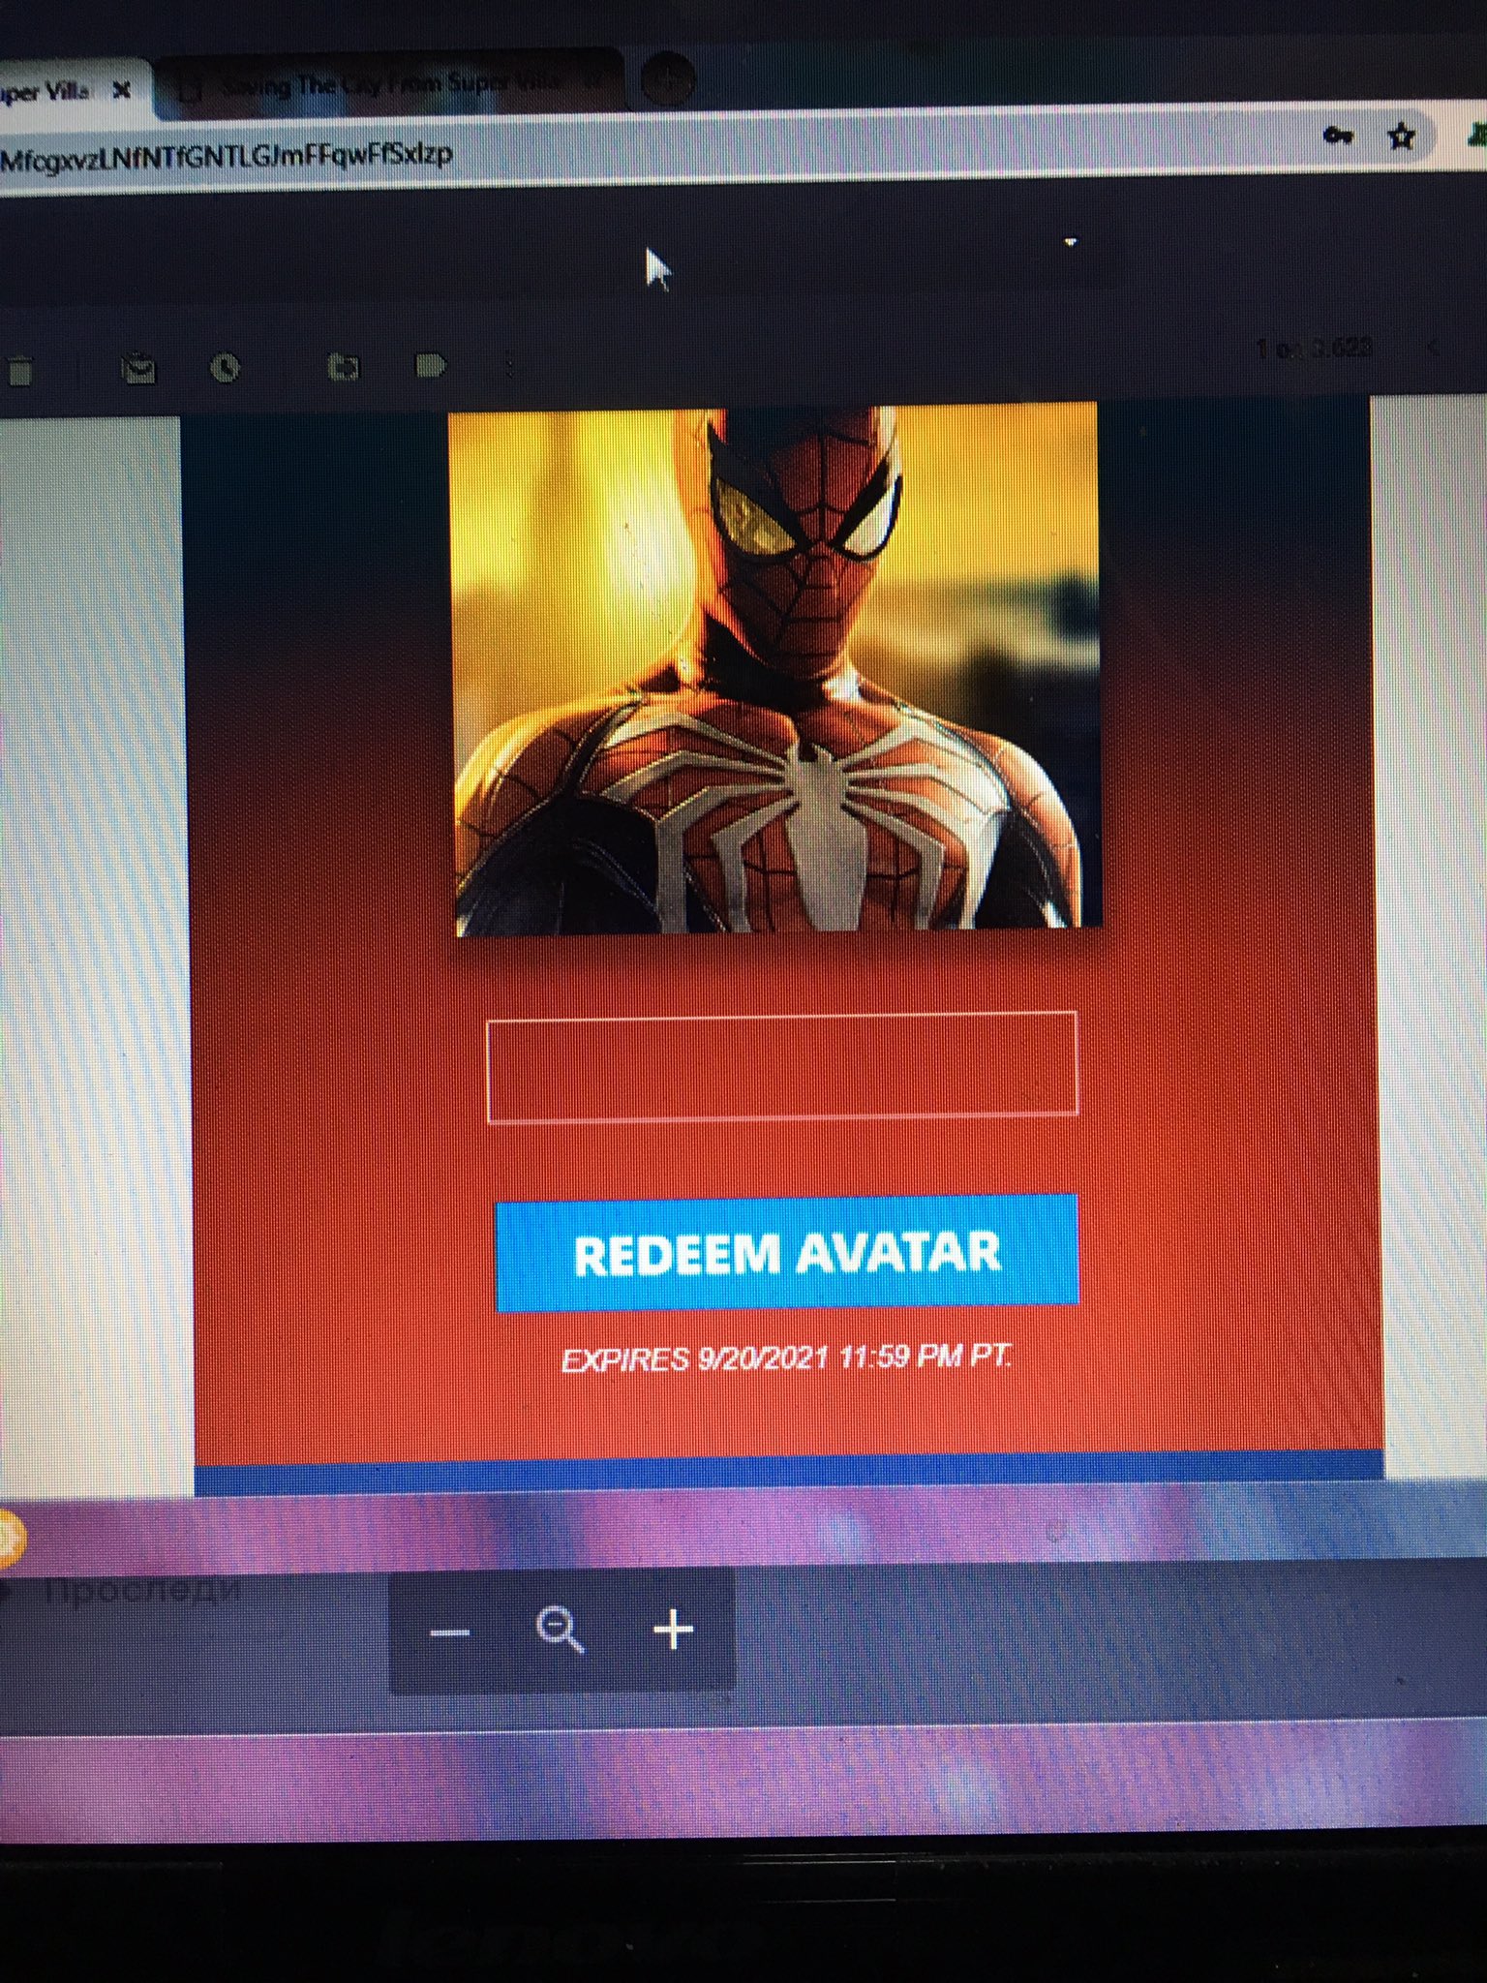Viewport: 1487px width, 1983px height.
Task: Go to next email with the chevron arrow
Action: [1434, 348]
